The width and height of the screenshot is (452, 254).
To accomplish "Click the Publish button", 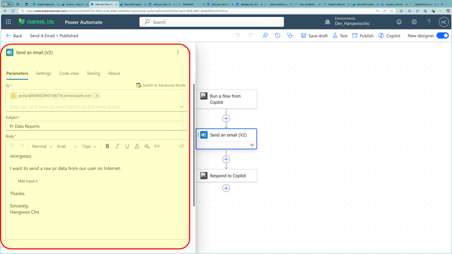I will point(363,36).
